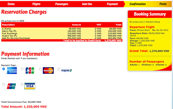The height and width of the screenshot is (109, 173).
Task: Go to the Flights step
Action: coord(36,4)
